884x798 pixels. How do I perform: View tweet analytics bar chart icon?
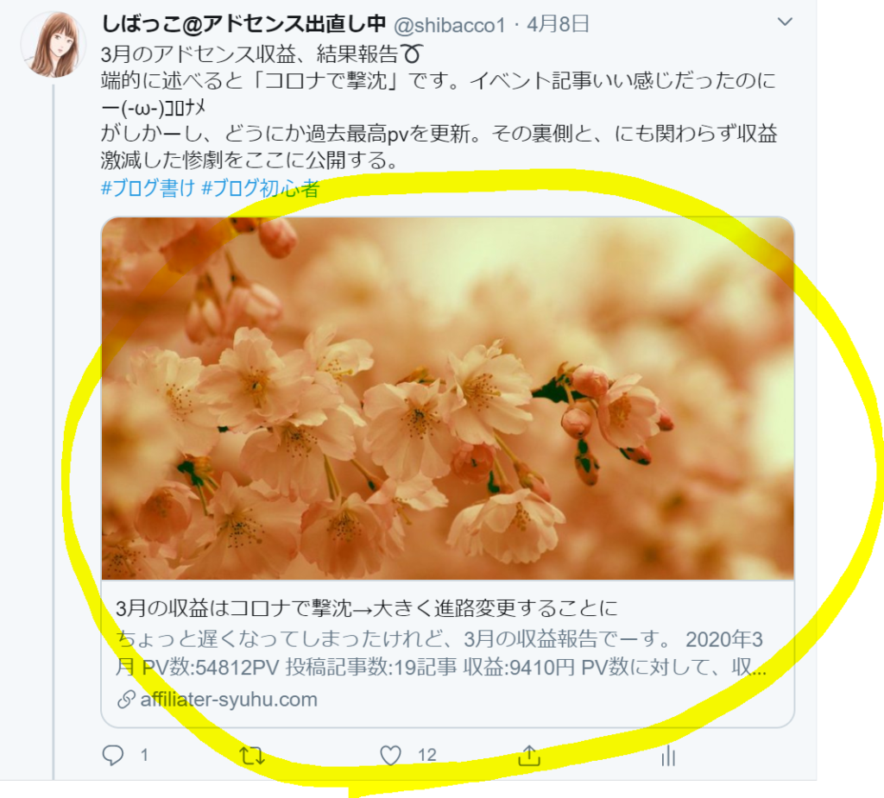[x=668, y=755]
